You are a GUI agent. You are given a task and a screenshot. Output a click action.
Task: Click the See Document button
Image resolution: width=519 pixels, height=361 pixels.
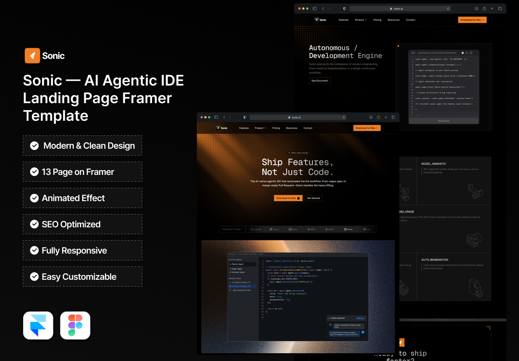pyautogui.click(x=320, y=81)
